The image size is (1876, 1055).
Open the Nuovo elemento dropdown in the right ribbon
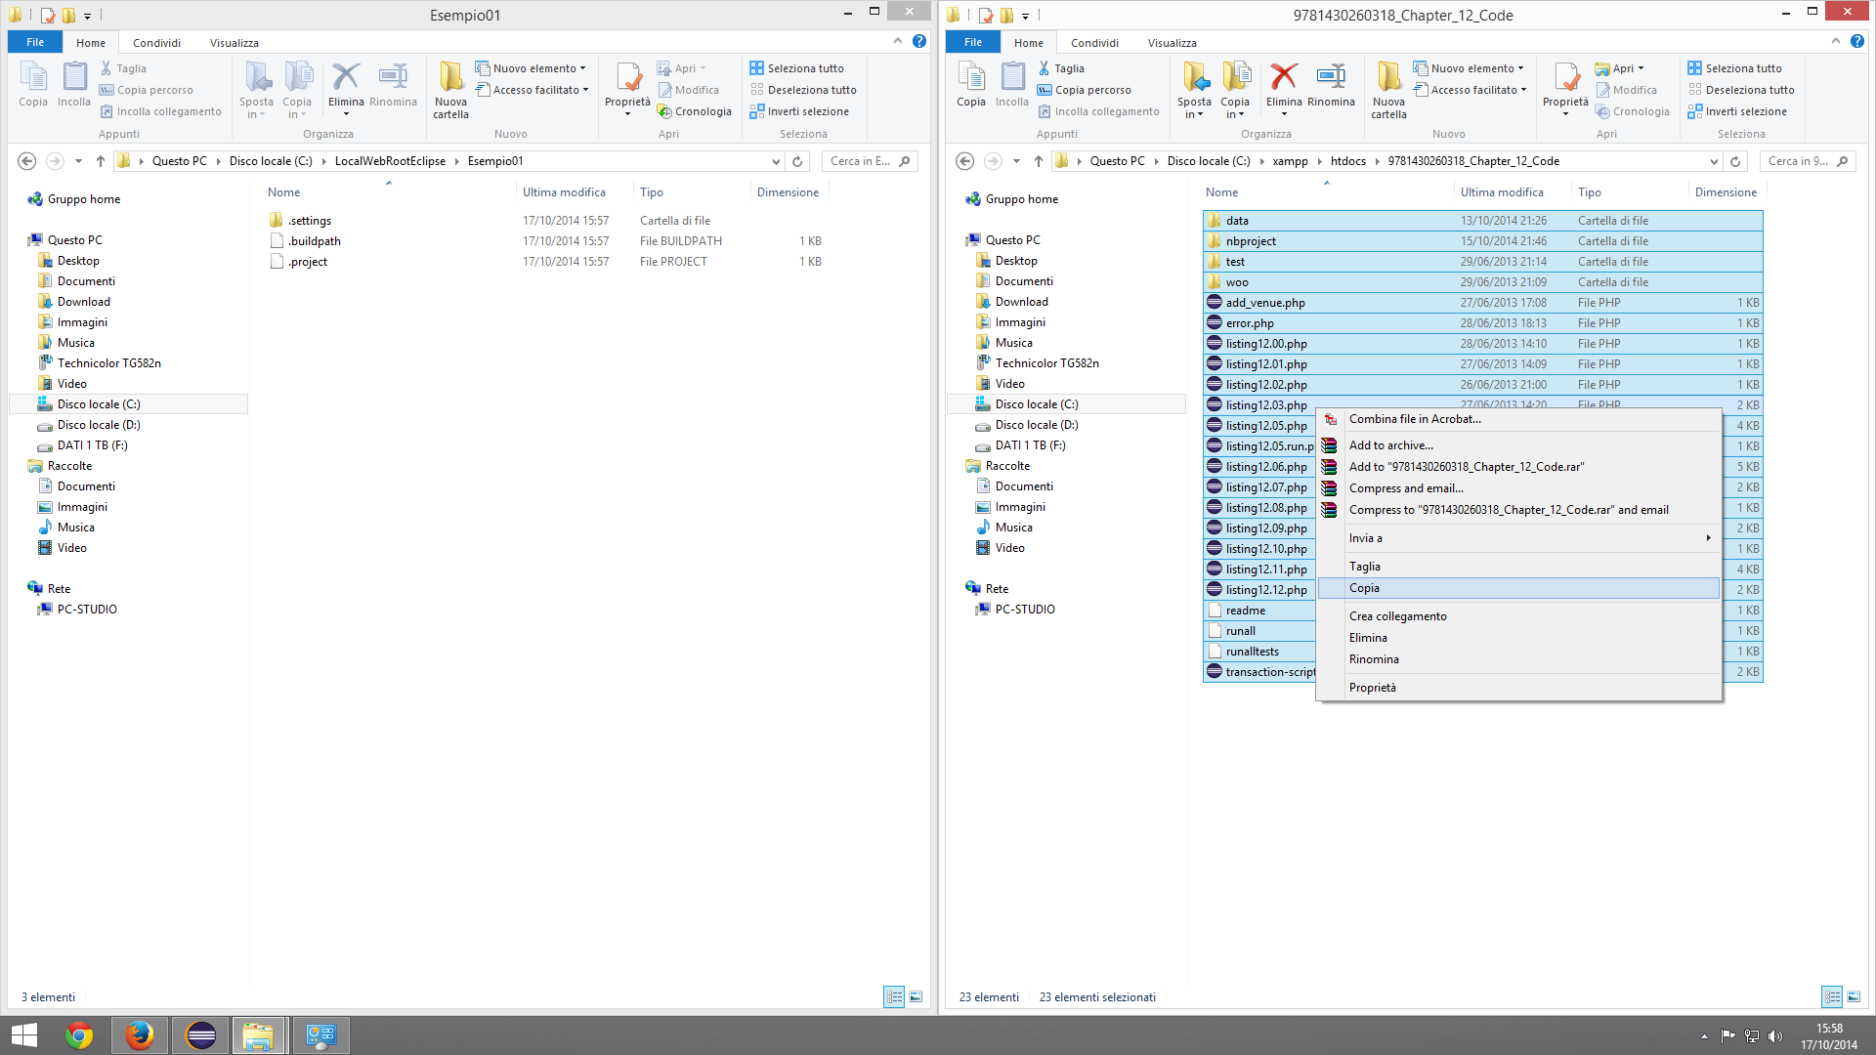pyautogui.click(x=1476, y=68)
